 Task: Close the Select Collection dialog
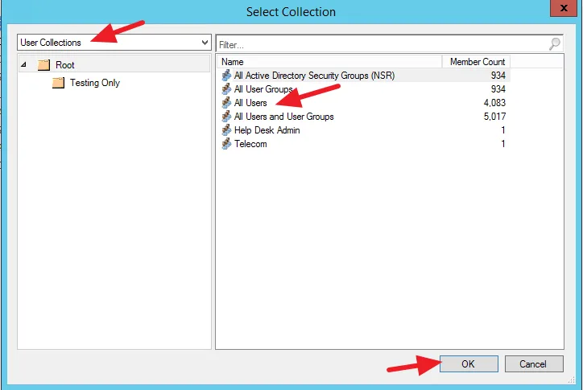(x=563, y=8)
